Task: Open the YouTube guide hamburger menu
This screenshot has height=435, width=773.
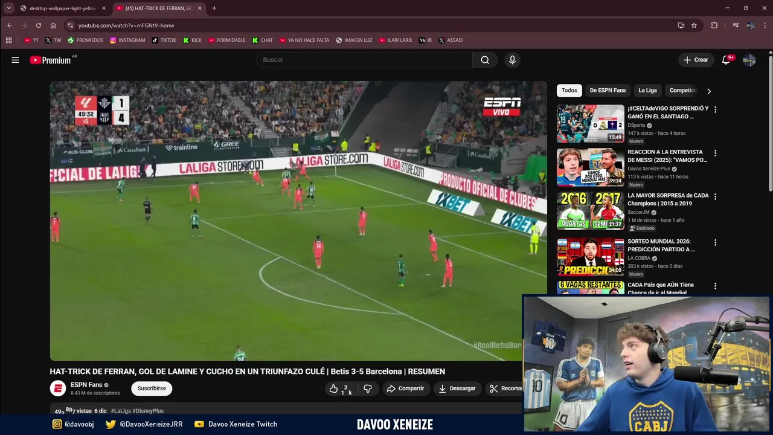Action: 15,60
